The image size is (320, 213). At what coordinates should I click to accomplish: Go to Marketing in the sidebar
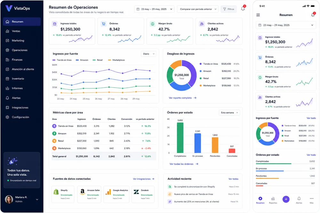[22, 41]
